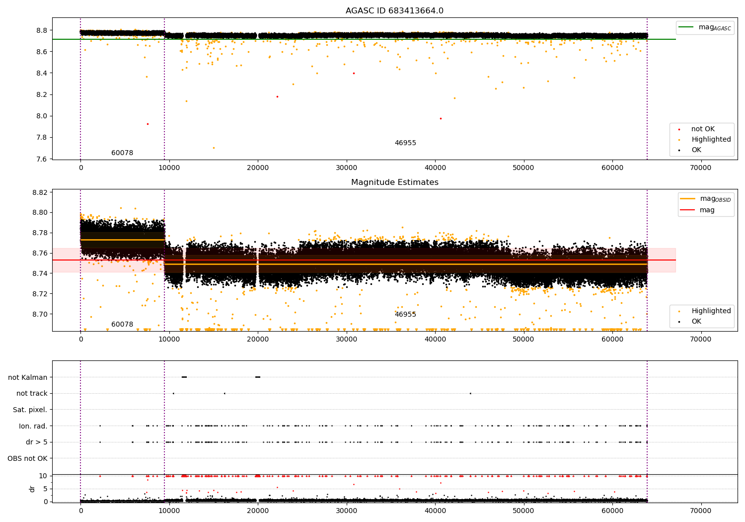745x522 pixels.
Task: Click the 'not Kalman' axis label
Action: (28, 377)
